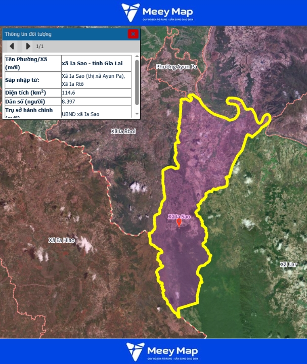
Task: Select the Xã Uar map label
Action: coord(289,264)
